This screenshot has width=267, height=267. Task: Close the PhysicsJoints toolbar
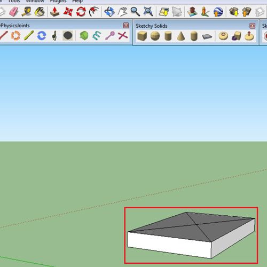(x=126, y=26)
